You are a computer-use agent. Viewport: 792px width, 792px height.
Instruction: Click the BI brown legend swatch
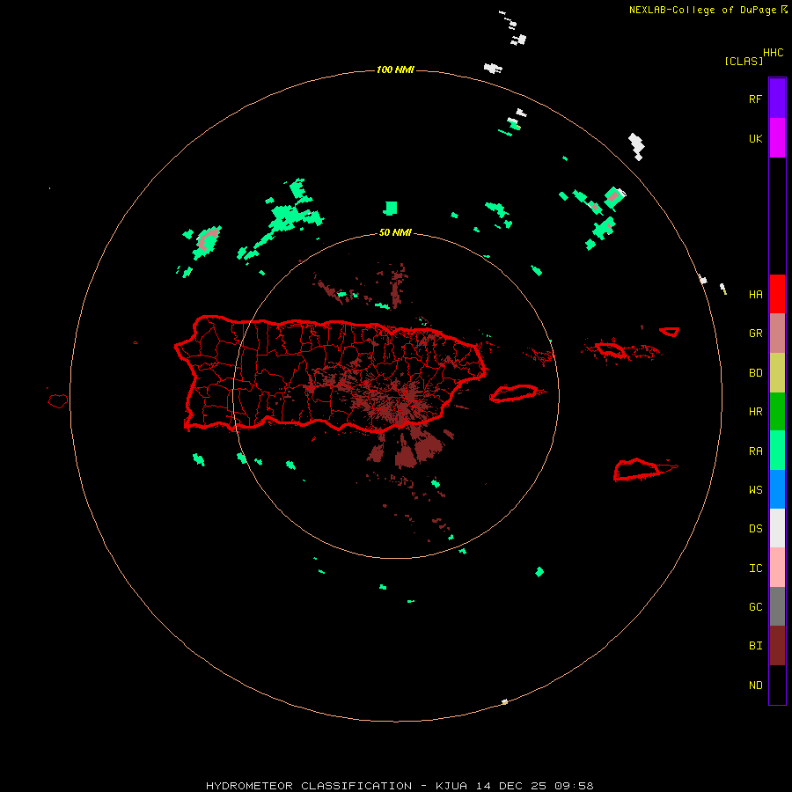click(x=777, y=646)
